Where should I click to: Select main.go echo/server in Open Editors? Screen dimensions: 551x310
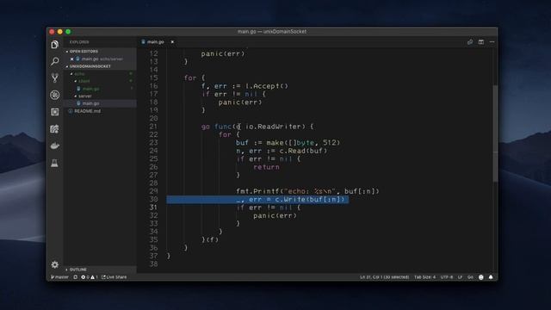pos(102,59)
